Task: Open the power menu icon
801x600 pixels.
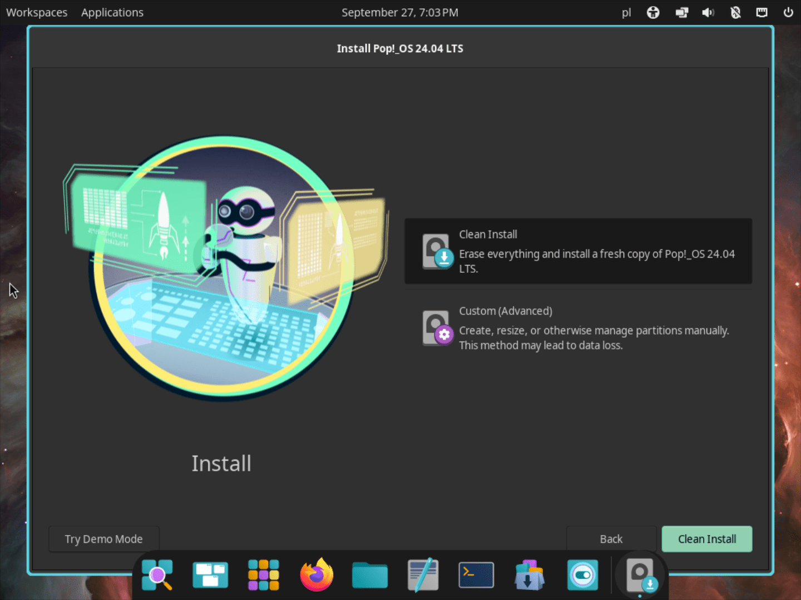Action: (788, 12)
